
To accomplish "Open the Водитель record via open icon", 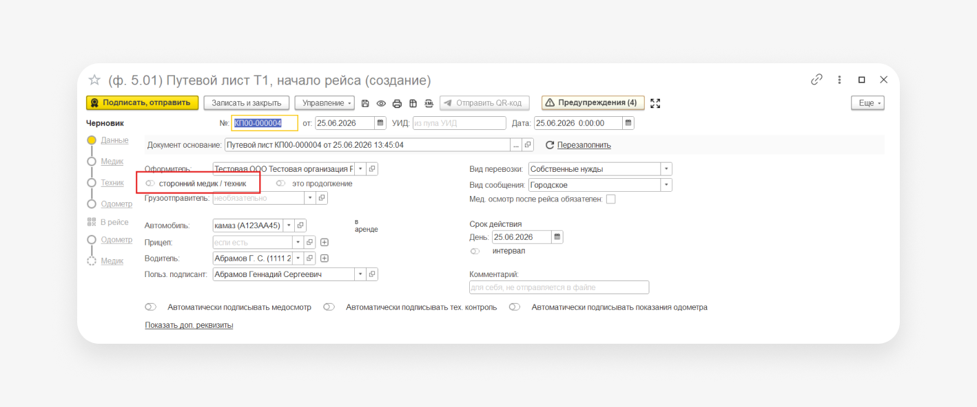I will pyautogui.click(x=310, y=258).
